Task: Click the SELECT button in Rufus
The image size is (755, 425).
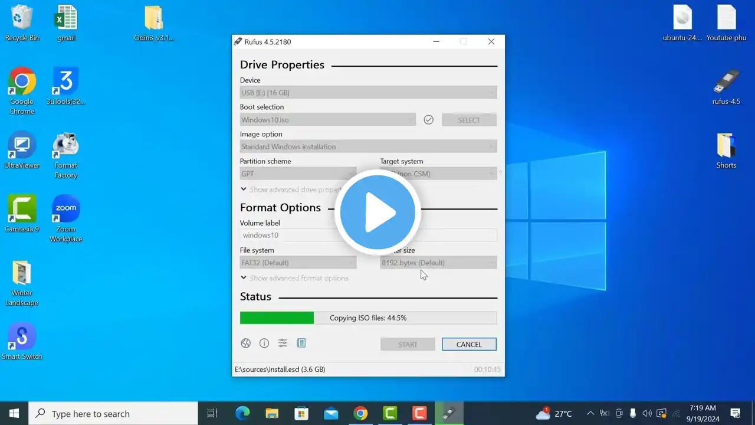Action: point(469,120)
